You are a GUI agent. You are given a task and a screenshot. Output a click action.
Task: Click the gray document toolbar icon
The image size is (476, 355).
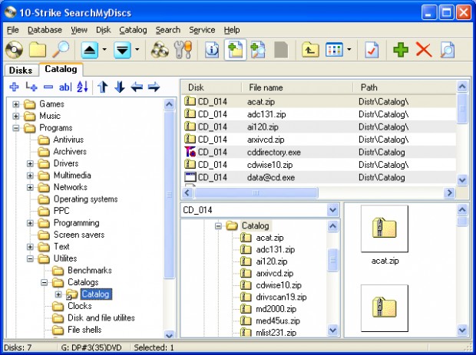tap(281, 50)
